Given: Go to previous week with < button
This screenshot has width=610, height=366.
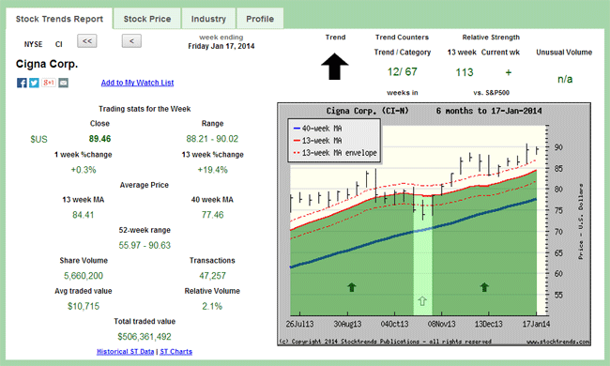Looking at the screenshot, I should (x=131, y=41).
